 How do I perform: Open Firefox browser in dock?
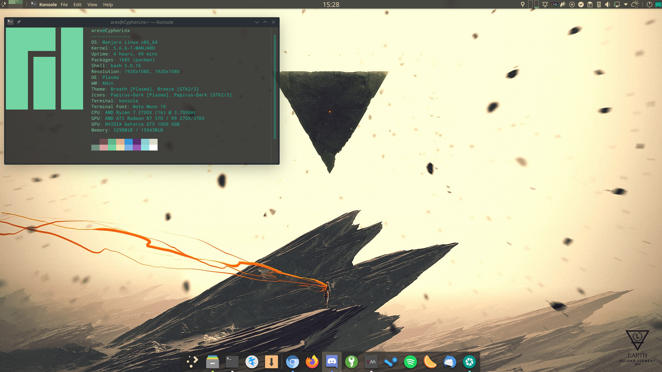pyautogui.click(x=312, y=362)
